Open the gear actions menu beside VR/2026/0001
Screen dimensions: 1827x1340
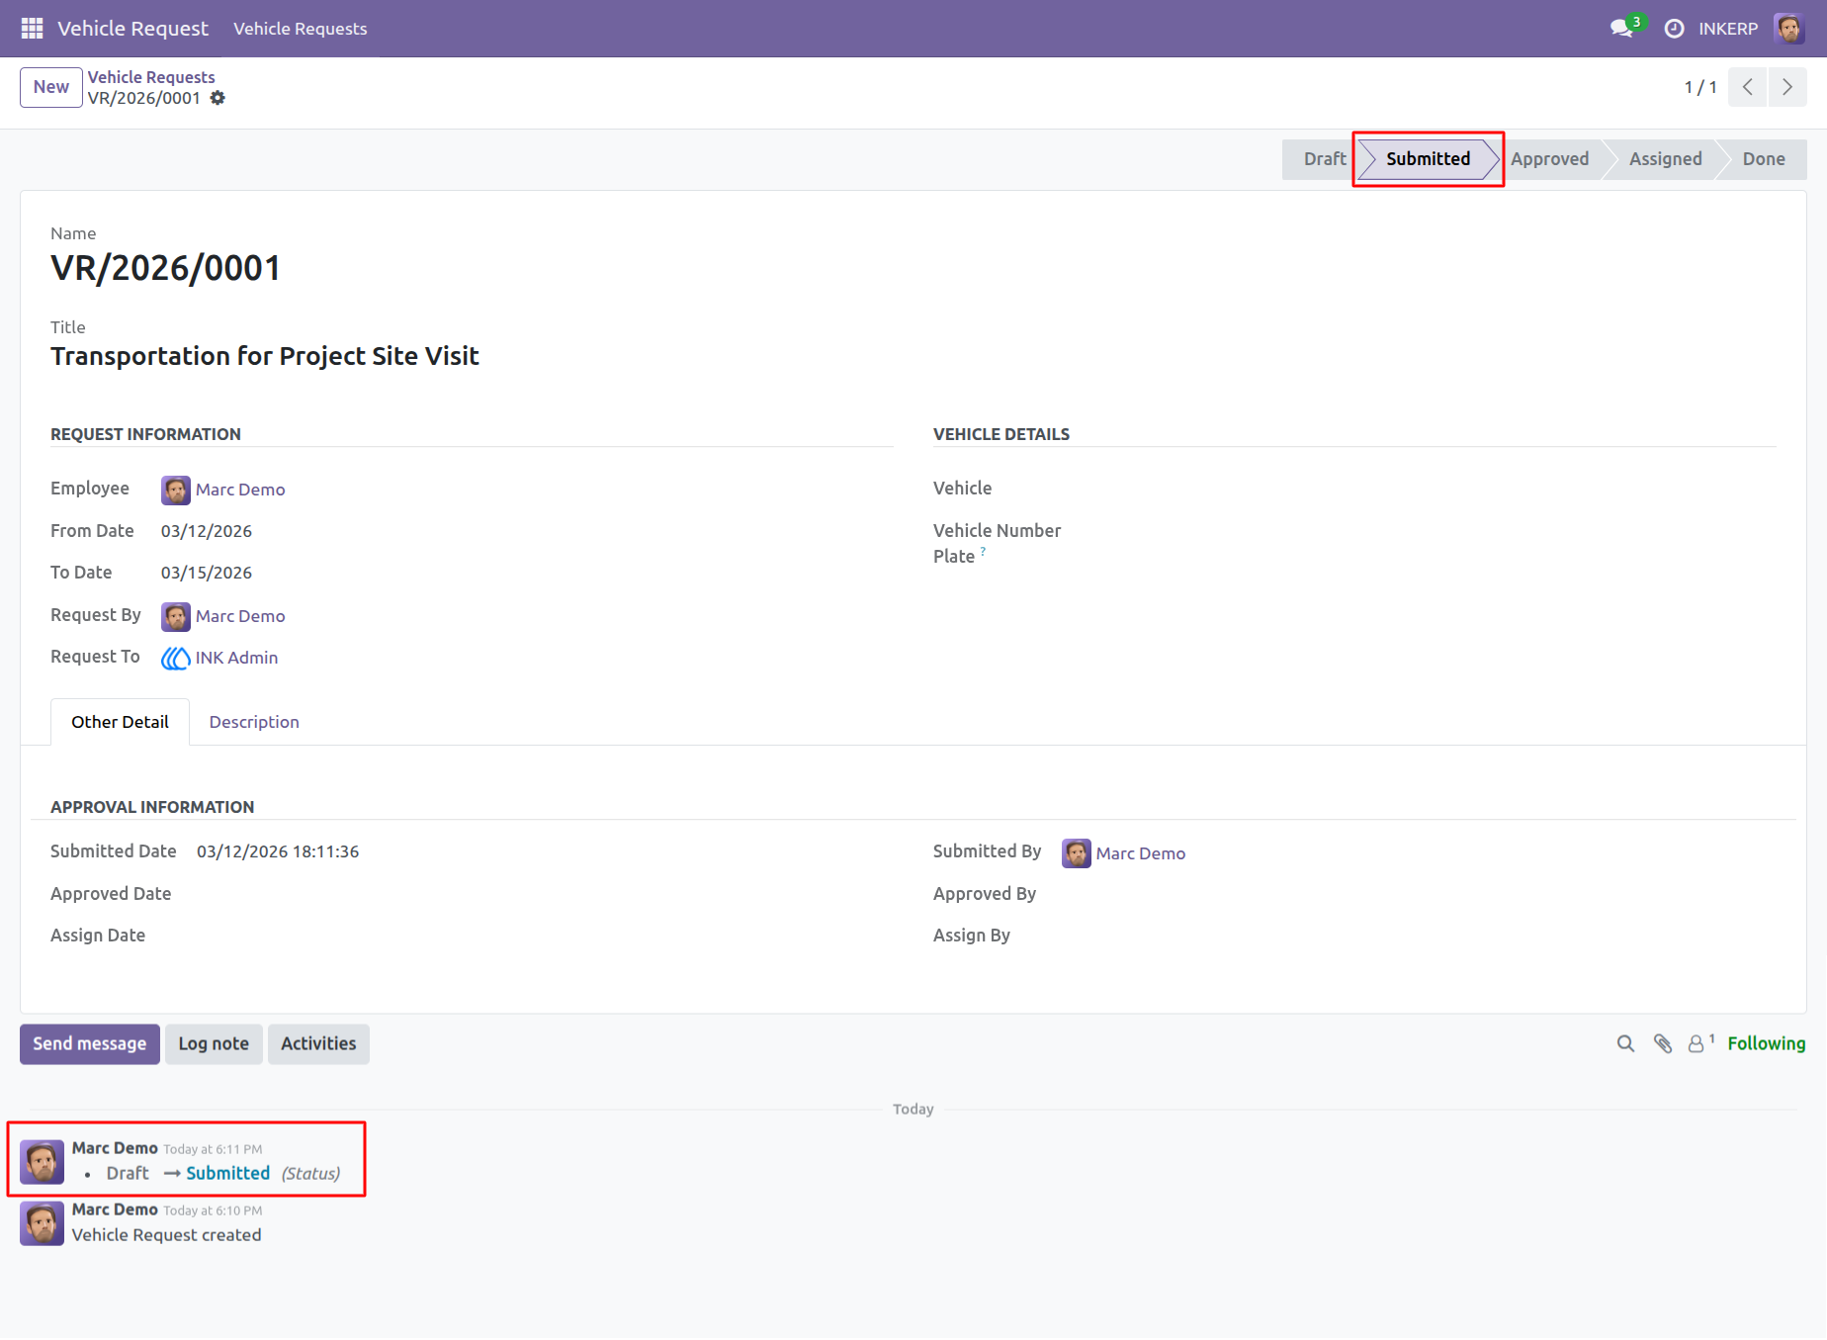coord(218,98)
